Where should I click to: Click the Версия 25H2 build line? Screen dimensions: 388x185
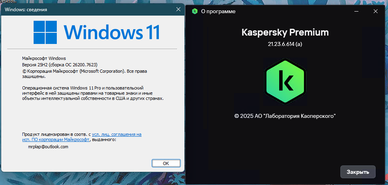[x=60, y=65]
